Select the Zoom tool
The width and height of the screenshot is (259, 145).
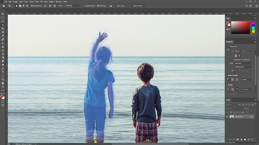click(3, 87)
